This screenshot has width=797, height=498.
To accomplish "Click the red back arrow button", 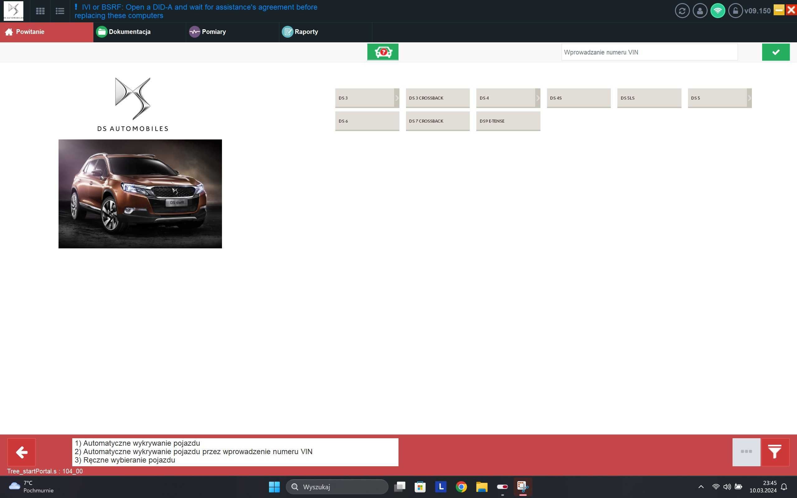I will click(x=21, y=452).
